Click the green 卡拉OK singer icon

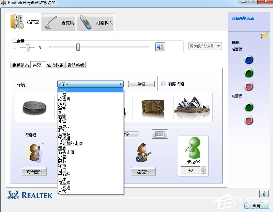tap(193, 149)
